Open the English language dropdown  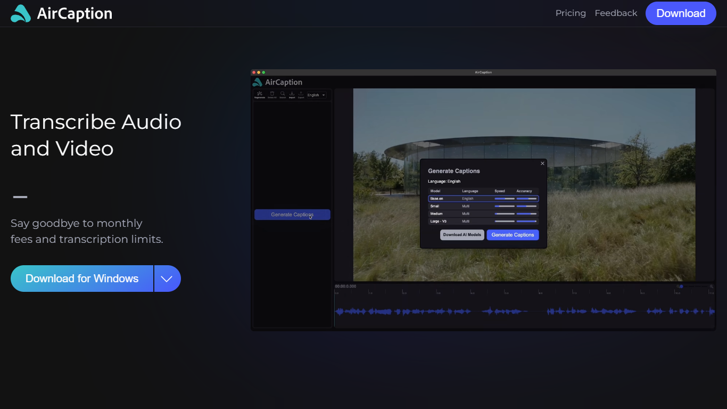(x=316, y=95)
